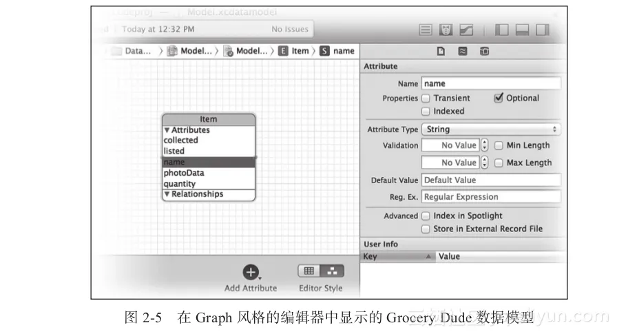The height and width of the screenshot is (334, 617).
Task: Open the Version editor icon
Action: (x=466, y=30)
